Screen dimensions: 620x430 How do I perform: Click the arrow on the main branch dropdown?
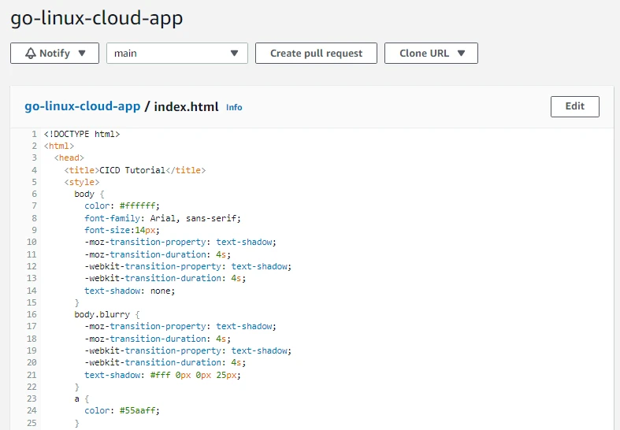click(x=234, y=54)
